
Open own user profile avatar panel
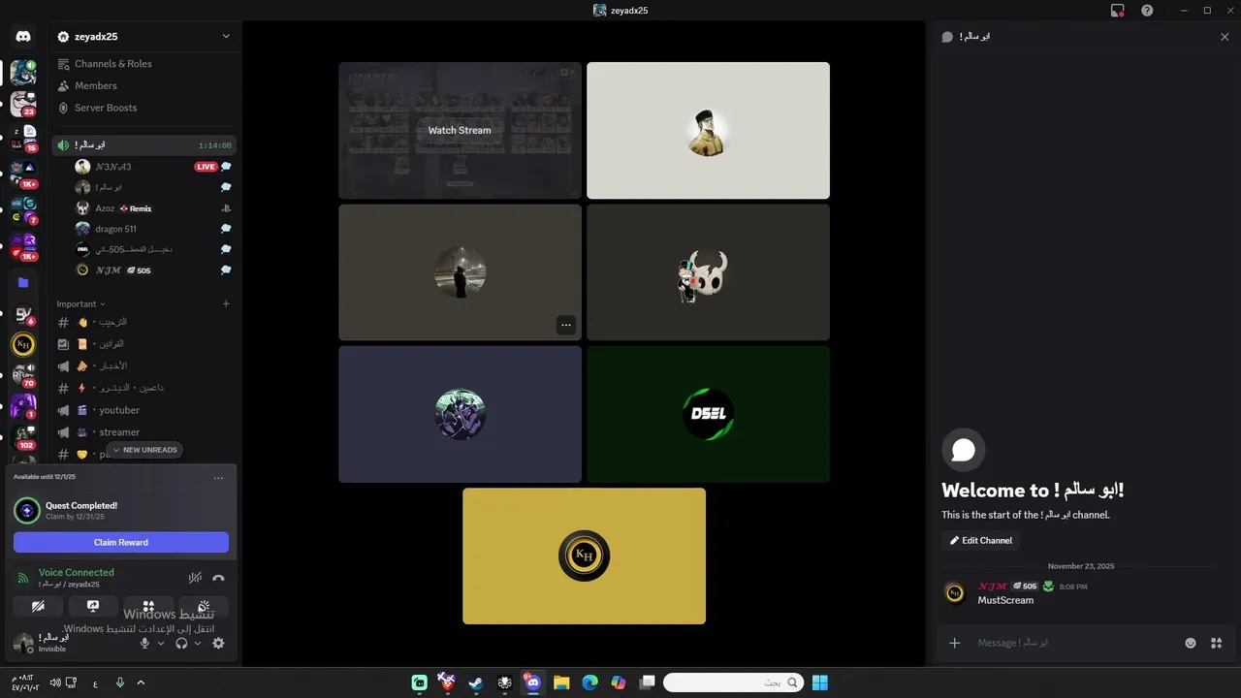(x=22, y=643)
